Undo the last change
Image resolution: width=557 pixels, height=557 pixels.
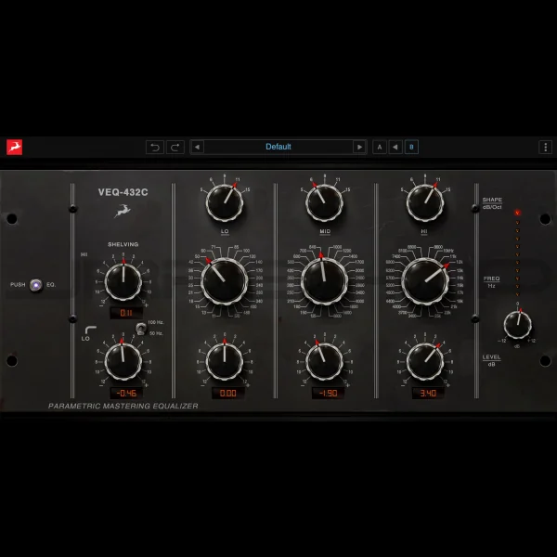(155, 147)
